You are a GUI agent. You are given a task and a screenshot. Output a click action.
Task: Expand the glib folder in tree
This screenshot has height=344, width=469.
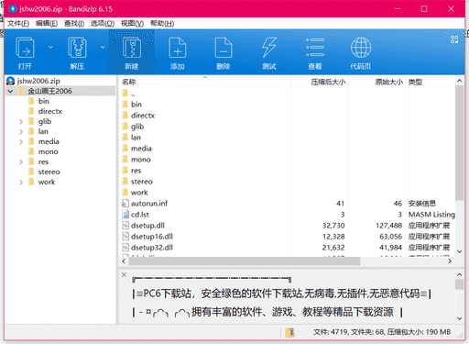[21, 122]
